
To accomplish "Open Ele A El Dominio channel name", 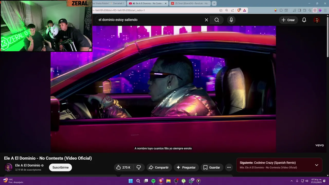I will pos(28,165).
